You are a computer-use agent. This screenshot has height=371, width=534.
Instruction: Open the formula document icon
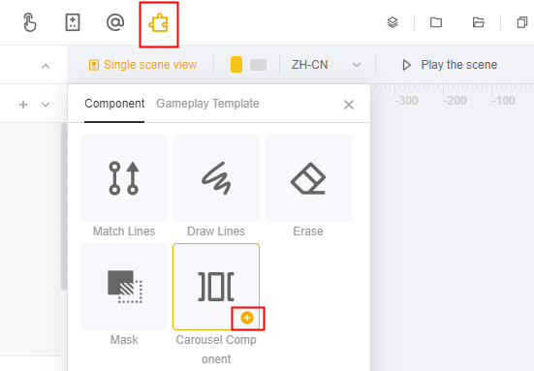pos(73,22)
